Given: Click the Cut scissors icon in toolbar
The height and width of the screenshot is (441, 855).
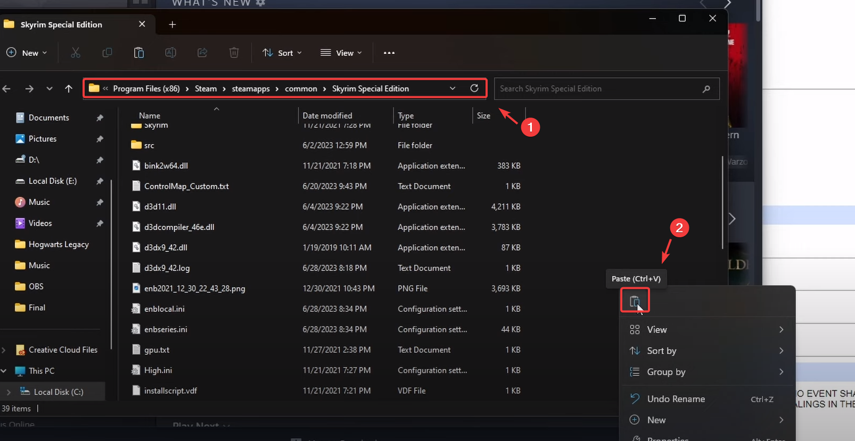Looking at the screenshot, I should click(76, 53).
